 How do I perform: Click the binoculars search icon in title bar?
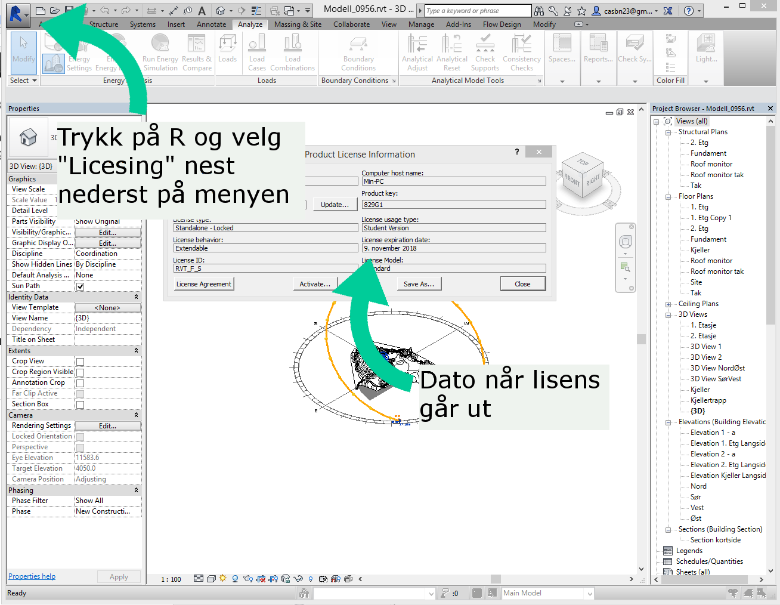539,11
